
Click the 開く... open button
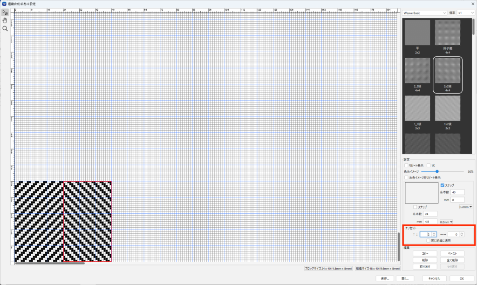405,278
